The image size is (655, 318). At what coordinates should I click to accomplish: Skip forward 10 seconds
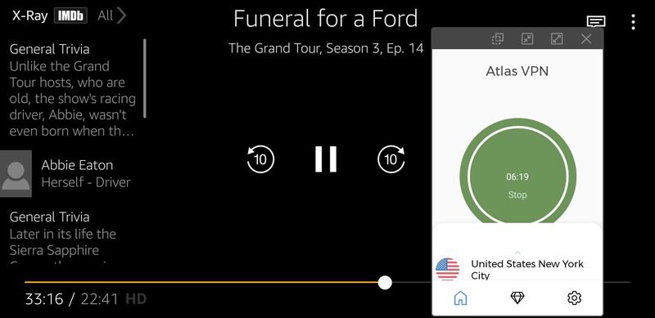click(x=391, y=159)
